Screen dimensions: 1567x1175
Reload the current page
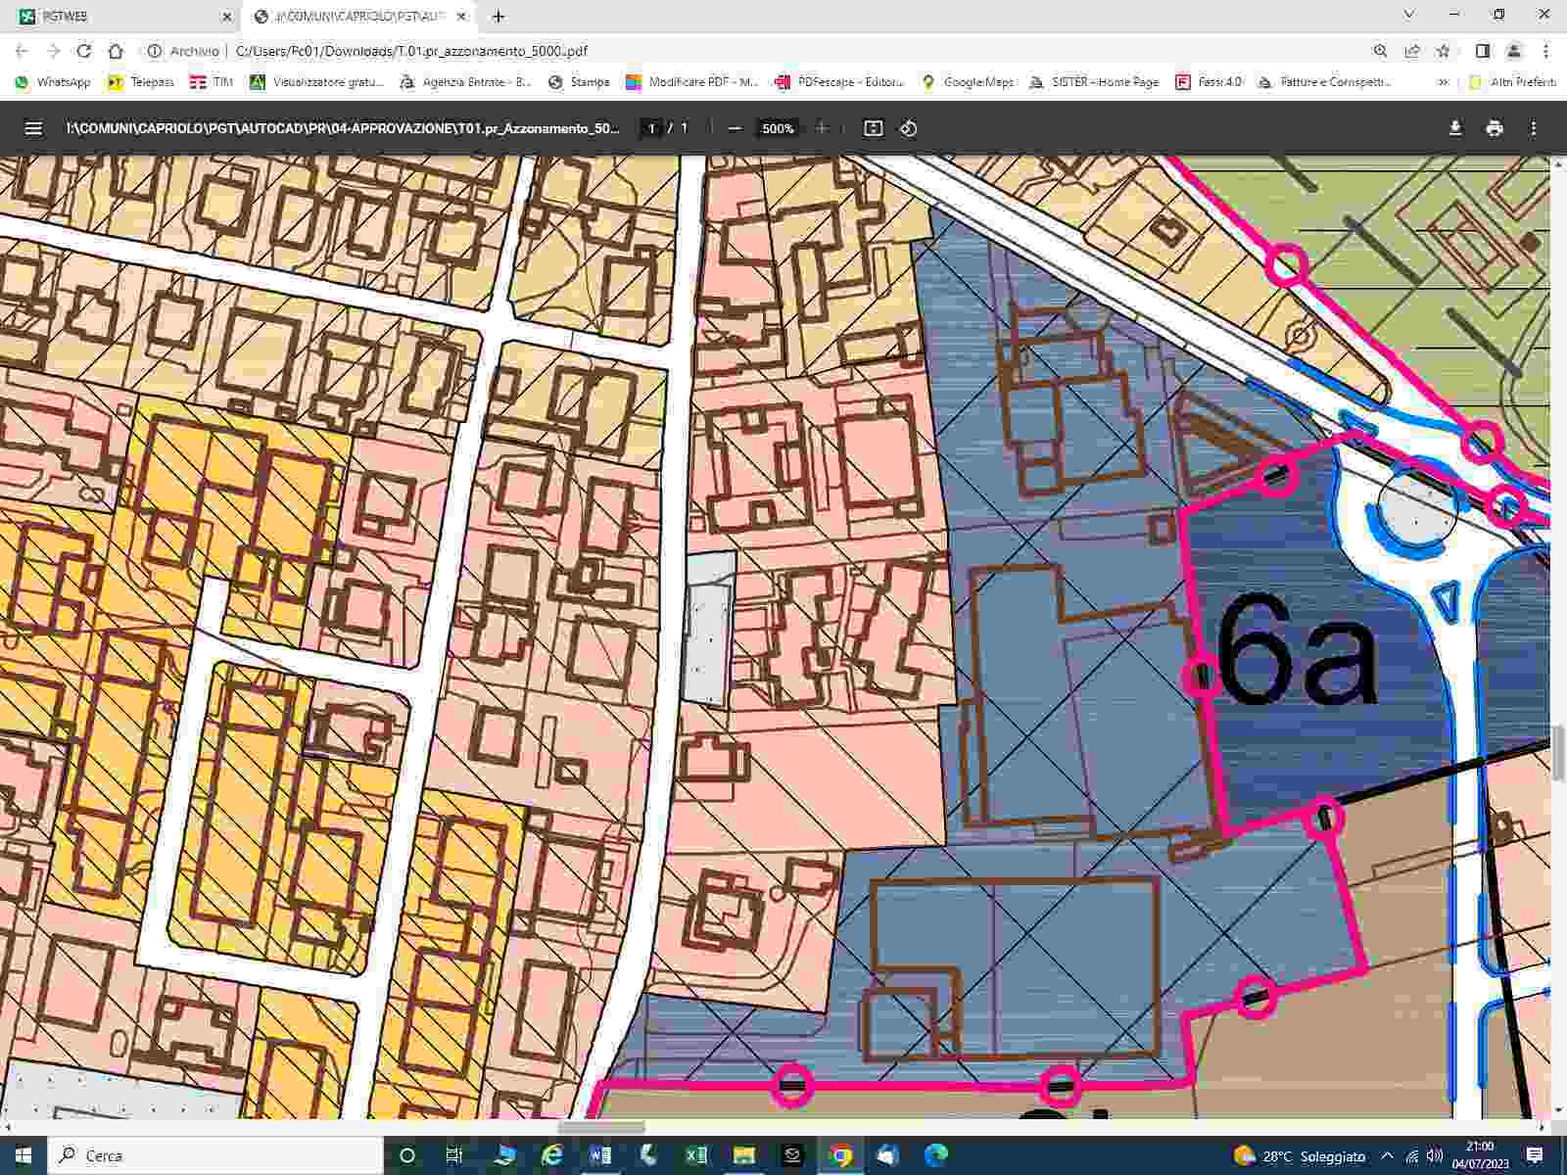coord(84,51)
